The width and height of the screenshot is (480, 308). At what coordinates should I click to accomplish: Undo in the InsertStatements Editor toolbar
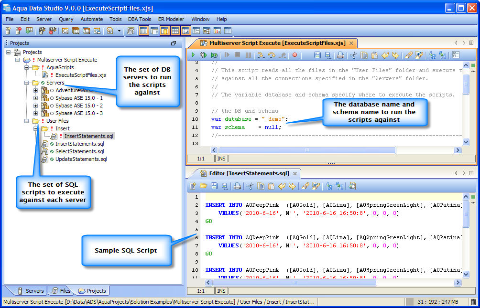tap(282, 186)
